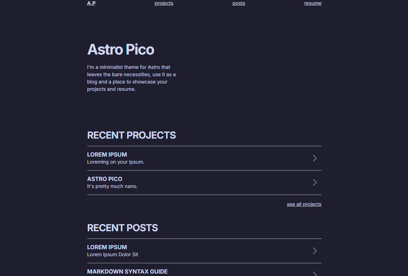The height and width of the screenshot is (276, 408).
Task: Go to the posts navigation link
Action: point(239,3)
